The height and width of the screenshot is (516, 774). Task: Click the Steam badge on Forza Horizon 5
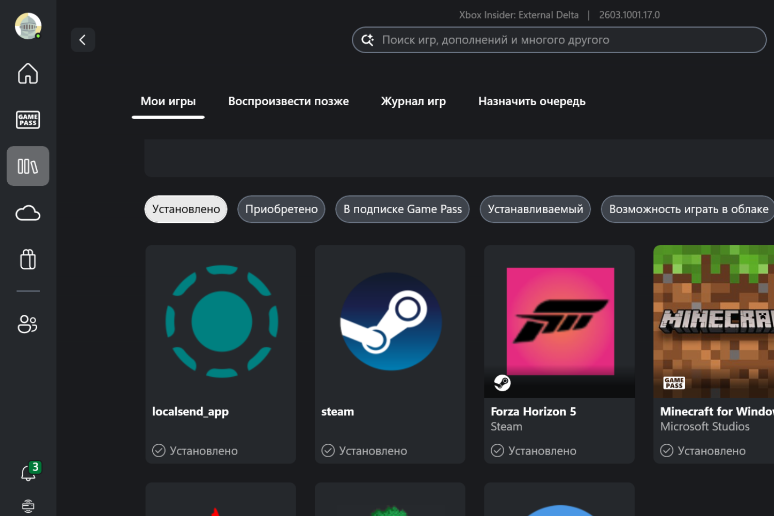pos(502,383)
